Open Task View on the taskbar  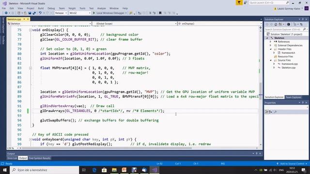coord(84,170)
